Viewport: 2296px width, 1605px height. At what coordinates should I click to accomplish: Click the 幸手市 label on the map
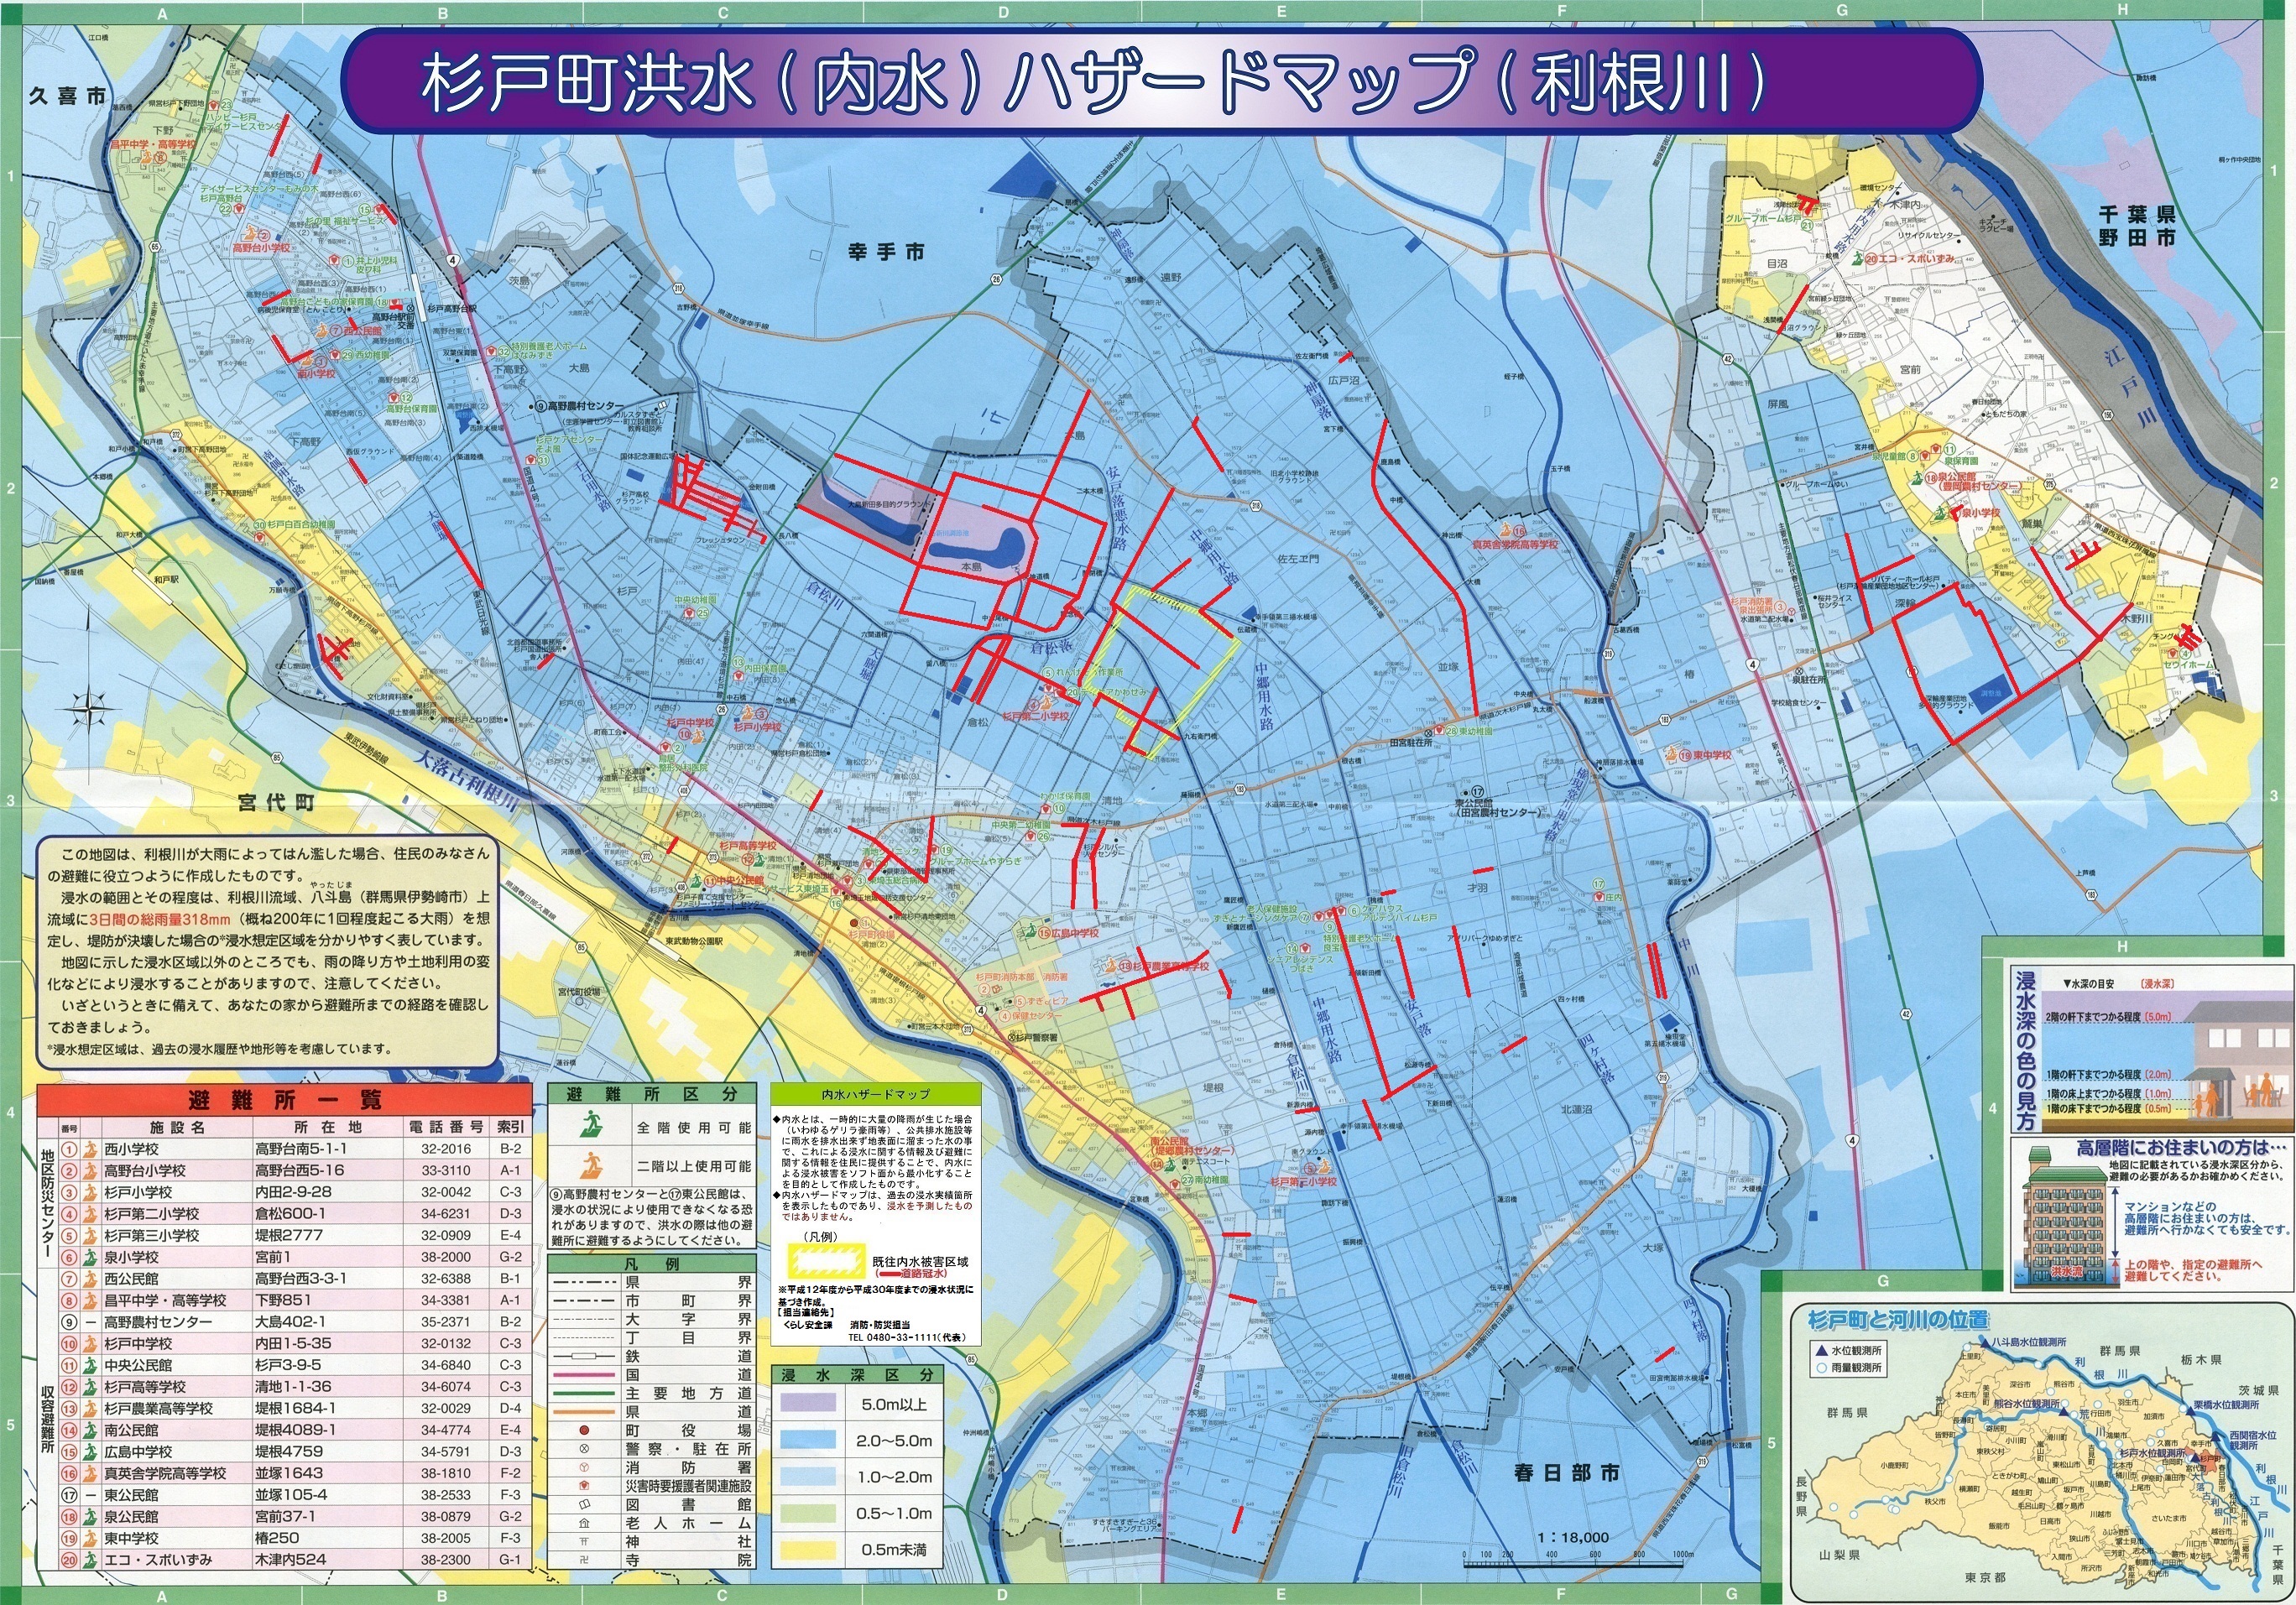[x=886, y=252]
